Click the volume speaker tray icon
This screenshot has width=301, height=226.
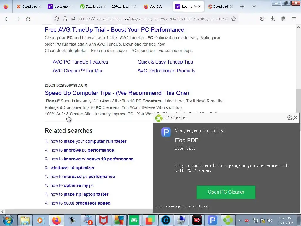(x=270, y=220)
